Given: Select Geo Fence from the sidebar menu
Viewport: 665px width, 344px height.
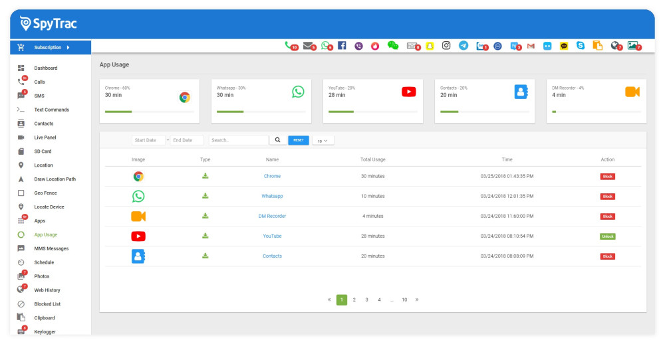Looking at the screenshot, I should click(47, 193).
